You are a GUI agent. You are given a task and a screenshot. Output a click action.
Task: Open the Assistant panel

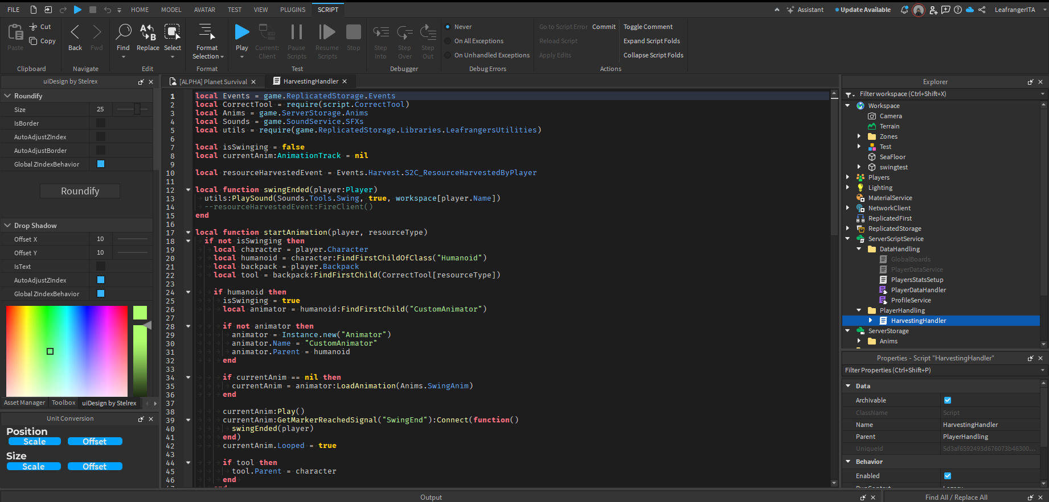(x=805, y=10)
